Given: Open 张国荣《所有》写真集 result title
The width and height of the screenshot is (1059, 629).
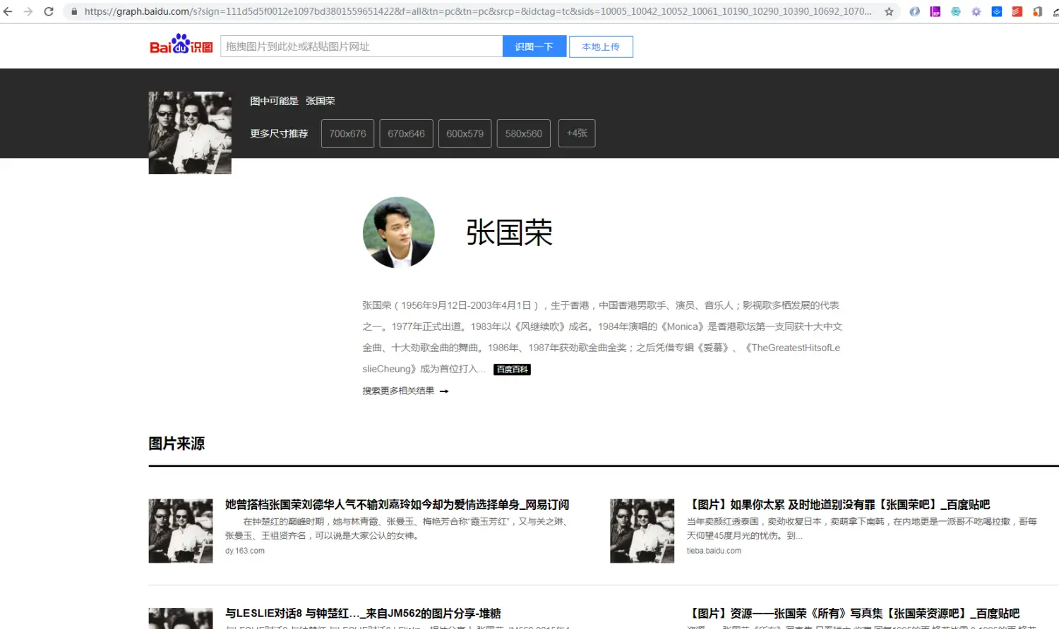Looking at the screenshot, I should 854,613.
